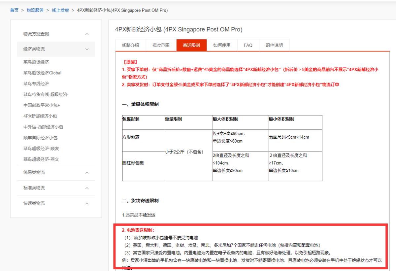Click the 线上发货 breadcrumb link
Image resolution: width=396 pixels, height=271 pixels.
60,10
